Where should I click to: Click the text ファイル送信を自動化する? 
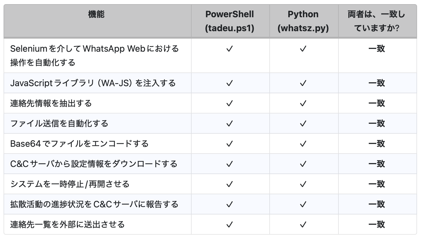(x=59, y=124)
